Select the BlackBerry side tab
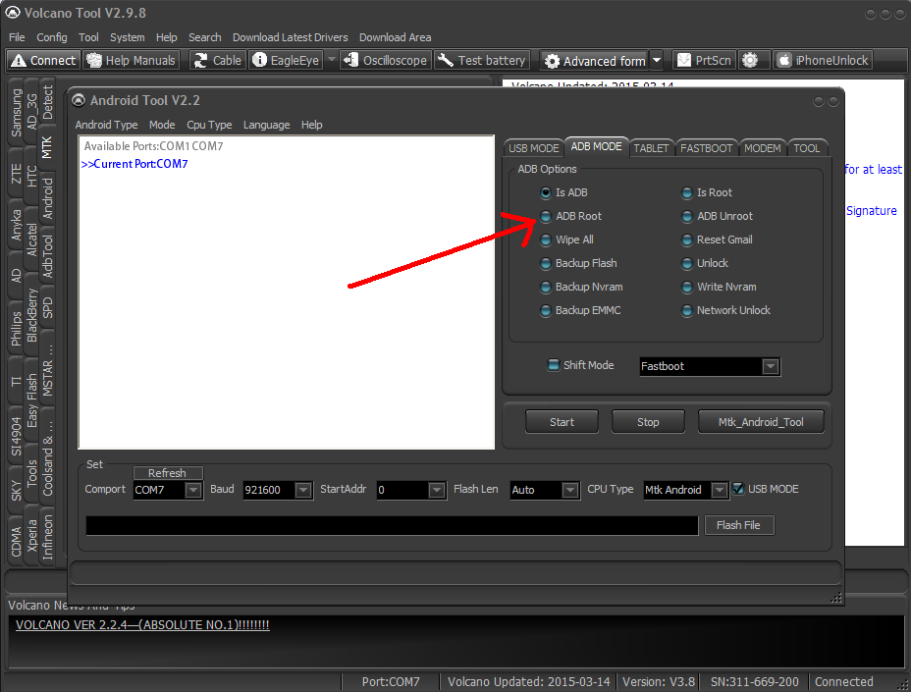The height and width of the screenshot is (692, 911). pos(31,315)
